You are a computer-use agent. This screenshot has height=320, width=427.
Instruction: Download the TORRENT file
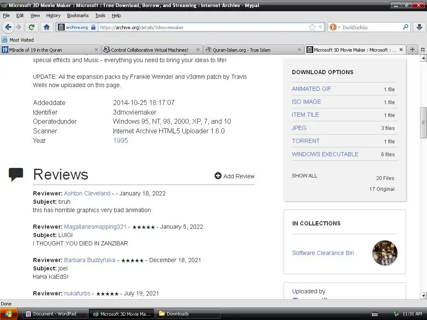pyautogui.click(x=306, y=141)
